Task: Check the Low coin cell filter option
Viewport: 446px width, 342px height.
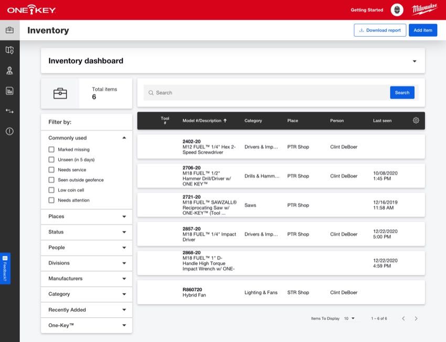Action: pyautogui.click(x=51, y=189)
